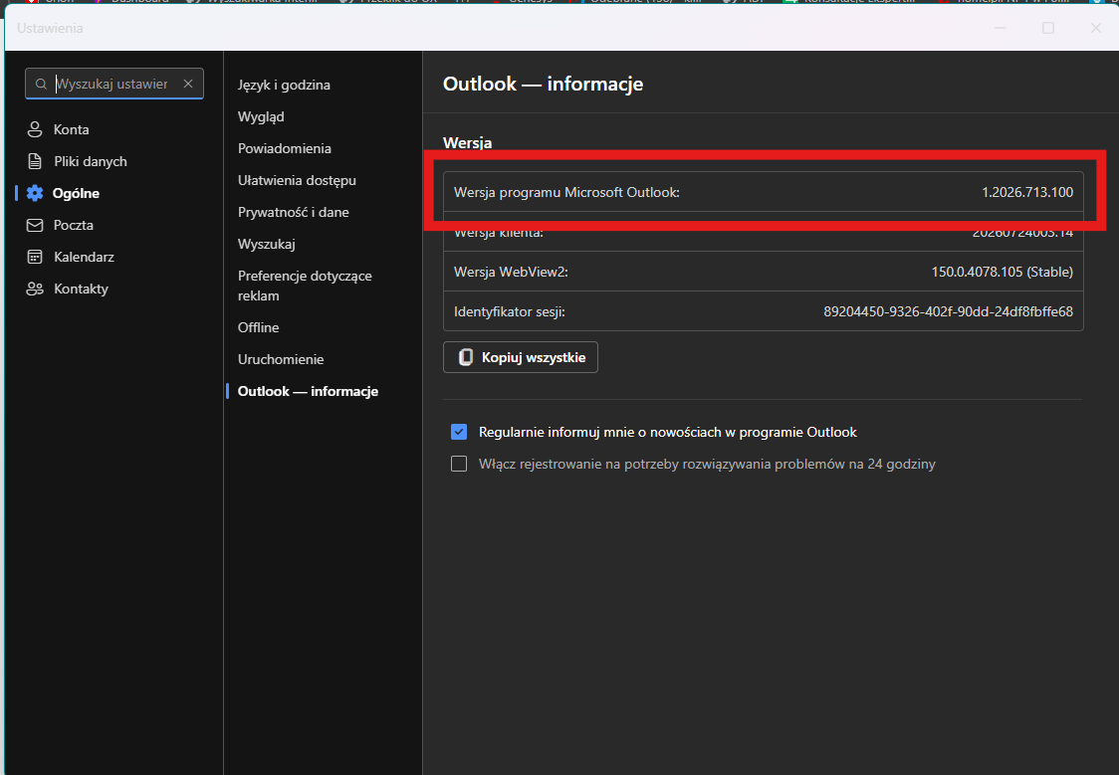Viewport: 1119px width, 775px height.
Task: Click the Poczta envelope icon
Action: pos(34,225)
